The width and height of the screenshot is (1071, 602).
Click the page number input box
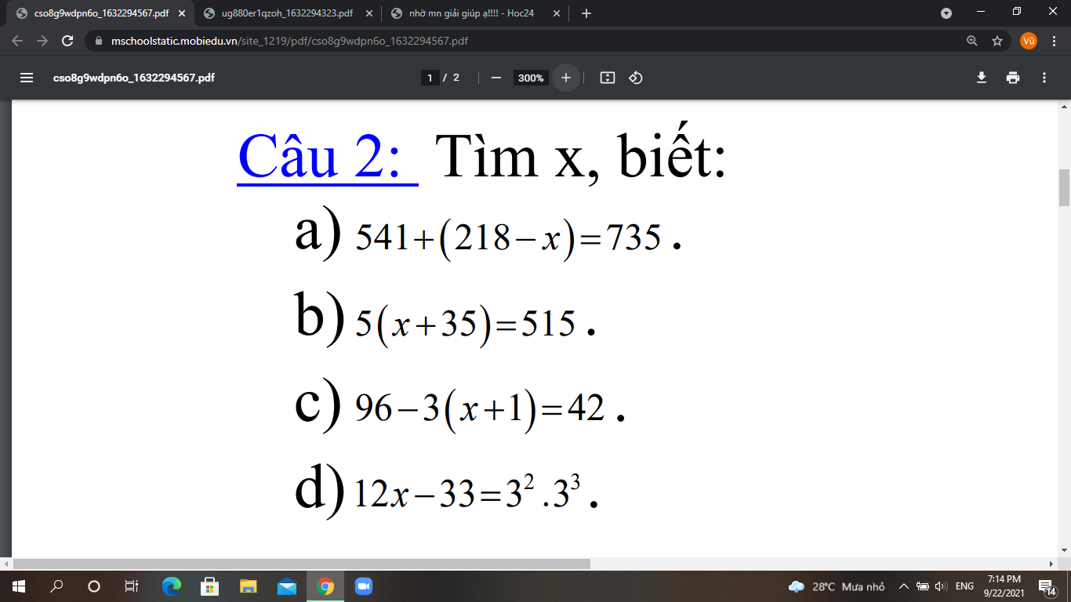pyautogui.click(x=430, y=78)
